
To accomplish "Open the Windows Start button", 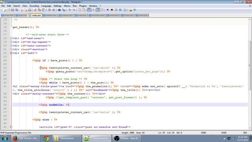I will (x=5, y=138).
